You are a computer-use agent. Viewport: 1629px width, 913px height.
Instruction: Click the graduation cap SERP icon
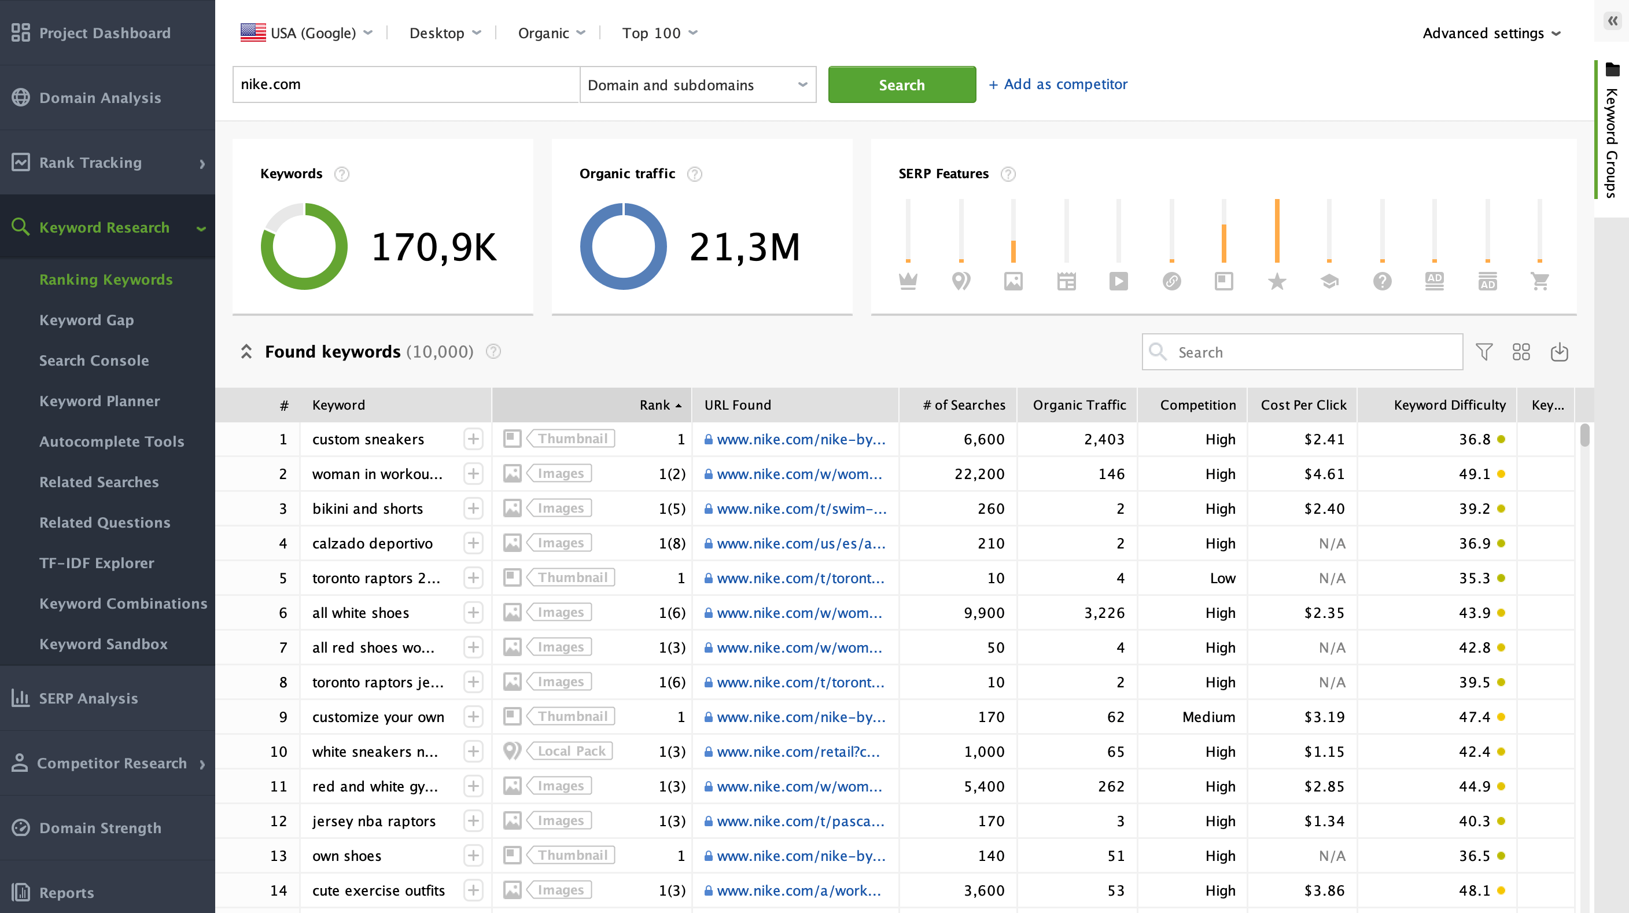point(1330,281)
